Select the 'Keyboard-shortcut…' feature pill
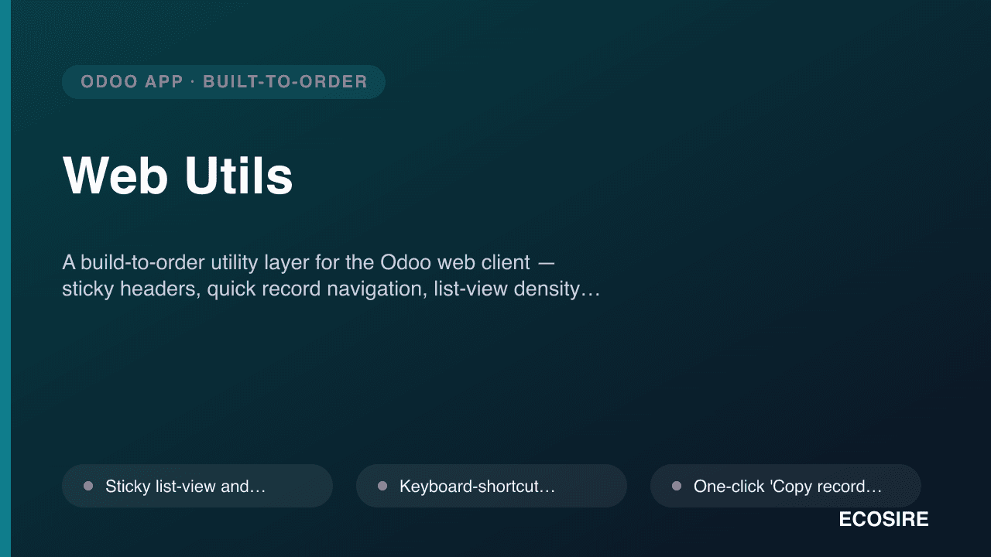The height and width of the screenshot is (557, 991). [492, 486]
